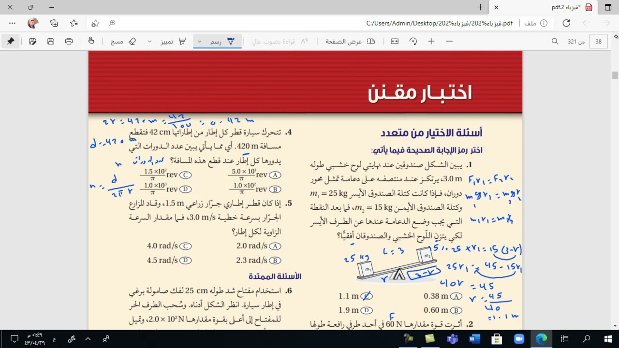Toggle the draw with touch icon
Viewport: 619px width, 348px height.
(x=91, y=42)
